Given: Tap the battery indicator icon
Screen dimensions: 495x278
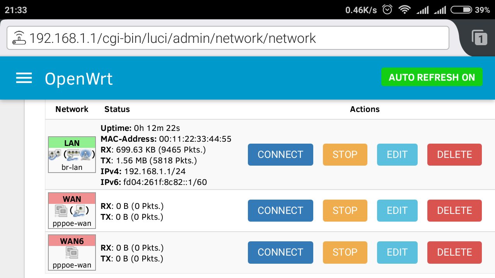Looking at the screenshot, I should point(461,10).
